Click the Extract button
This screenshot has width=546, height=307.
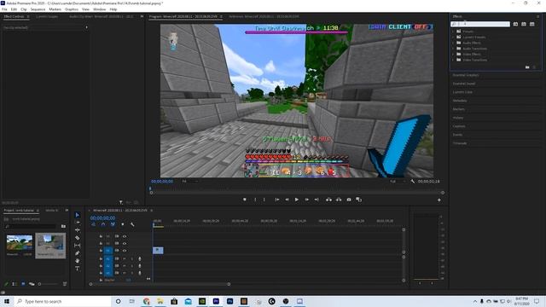tap(339, 200)
